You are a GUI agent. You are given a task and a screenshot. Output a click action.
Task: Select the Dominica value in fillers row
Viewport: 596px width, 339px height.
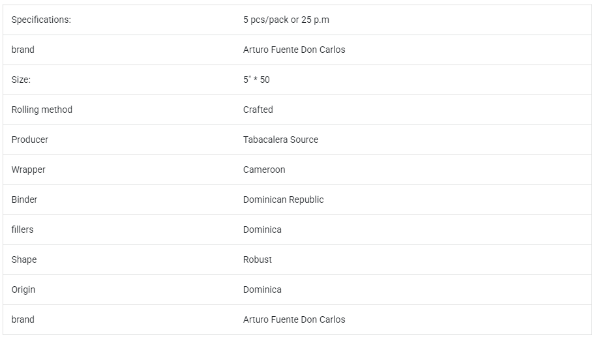point(262,229)
